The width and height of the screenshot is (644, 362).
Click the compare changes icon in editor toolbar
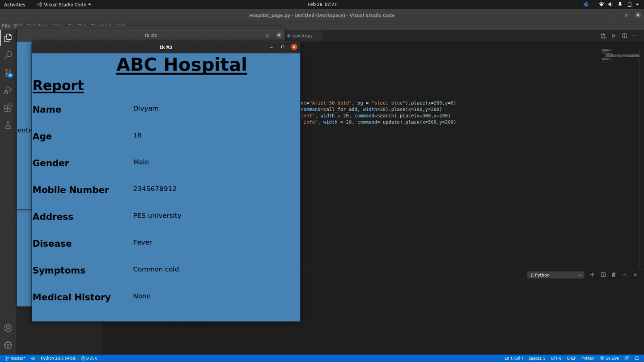(x=603, y=36)
